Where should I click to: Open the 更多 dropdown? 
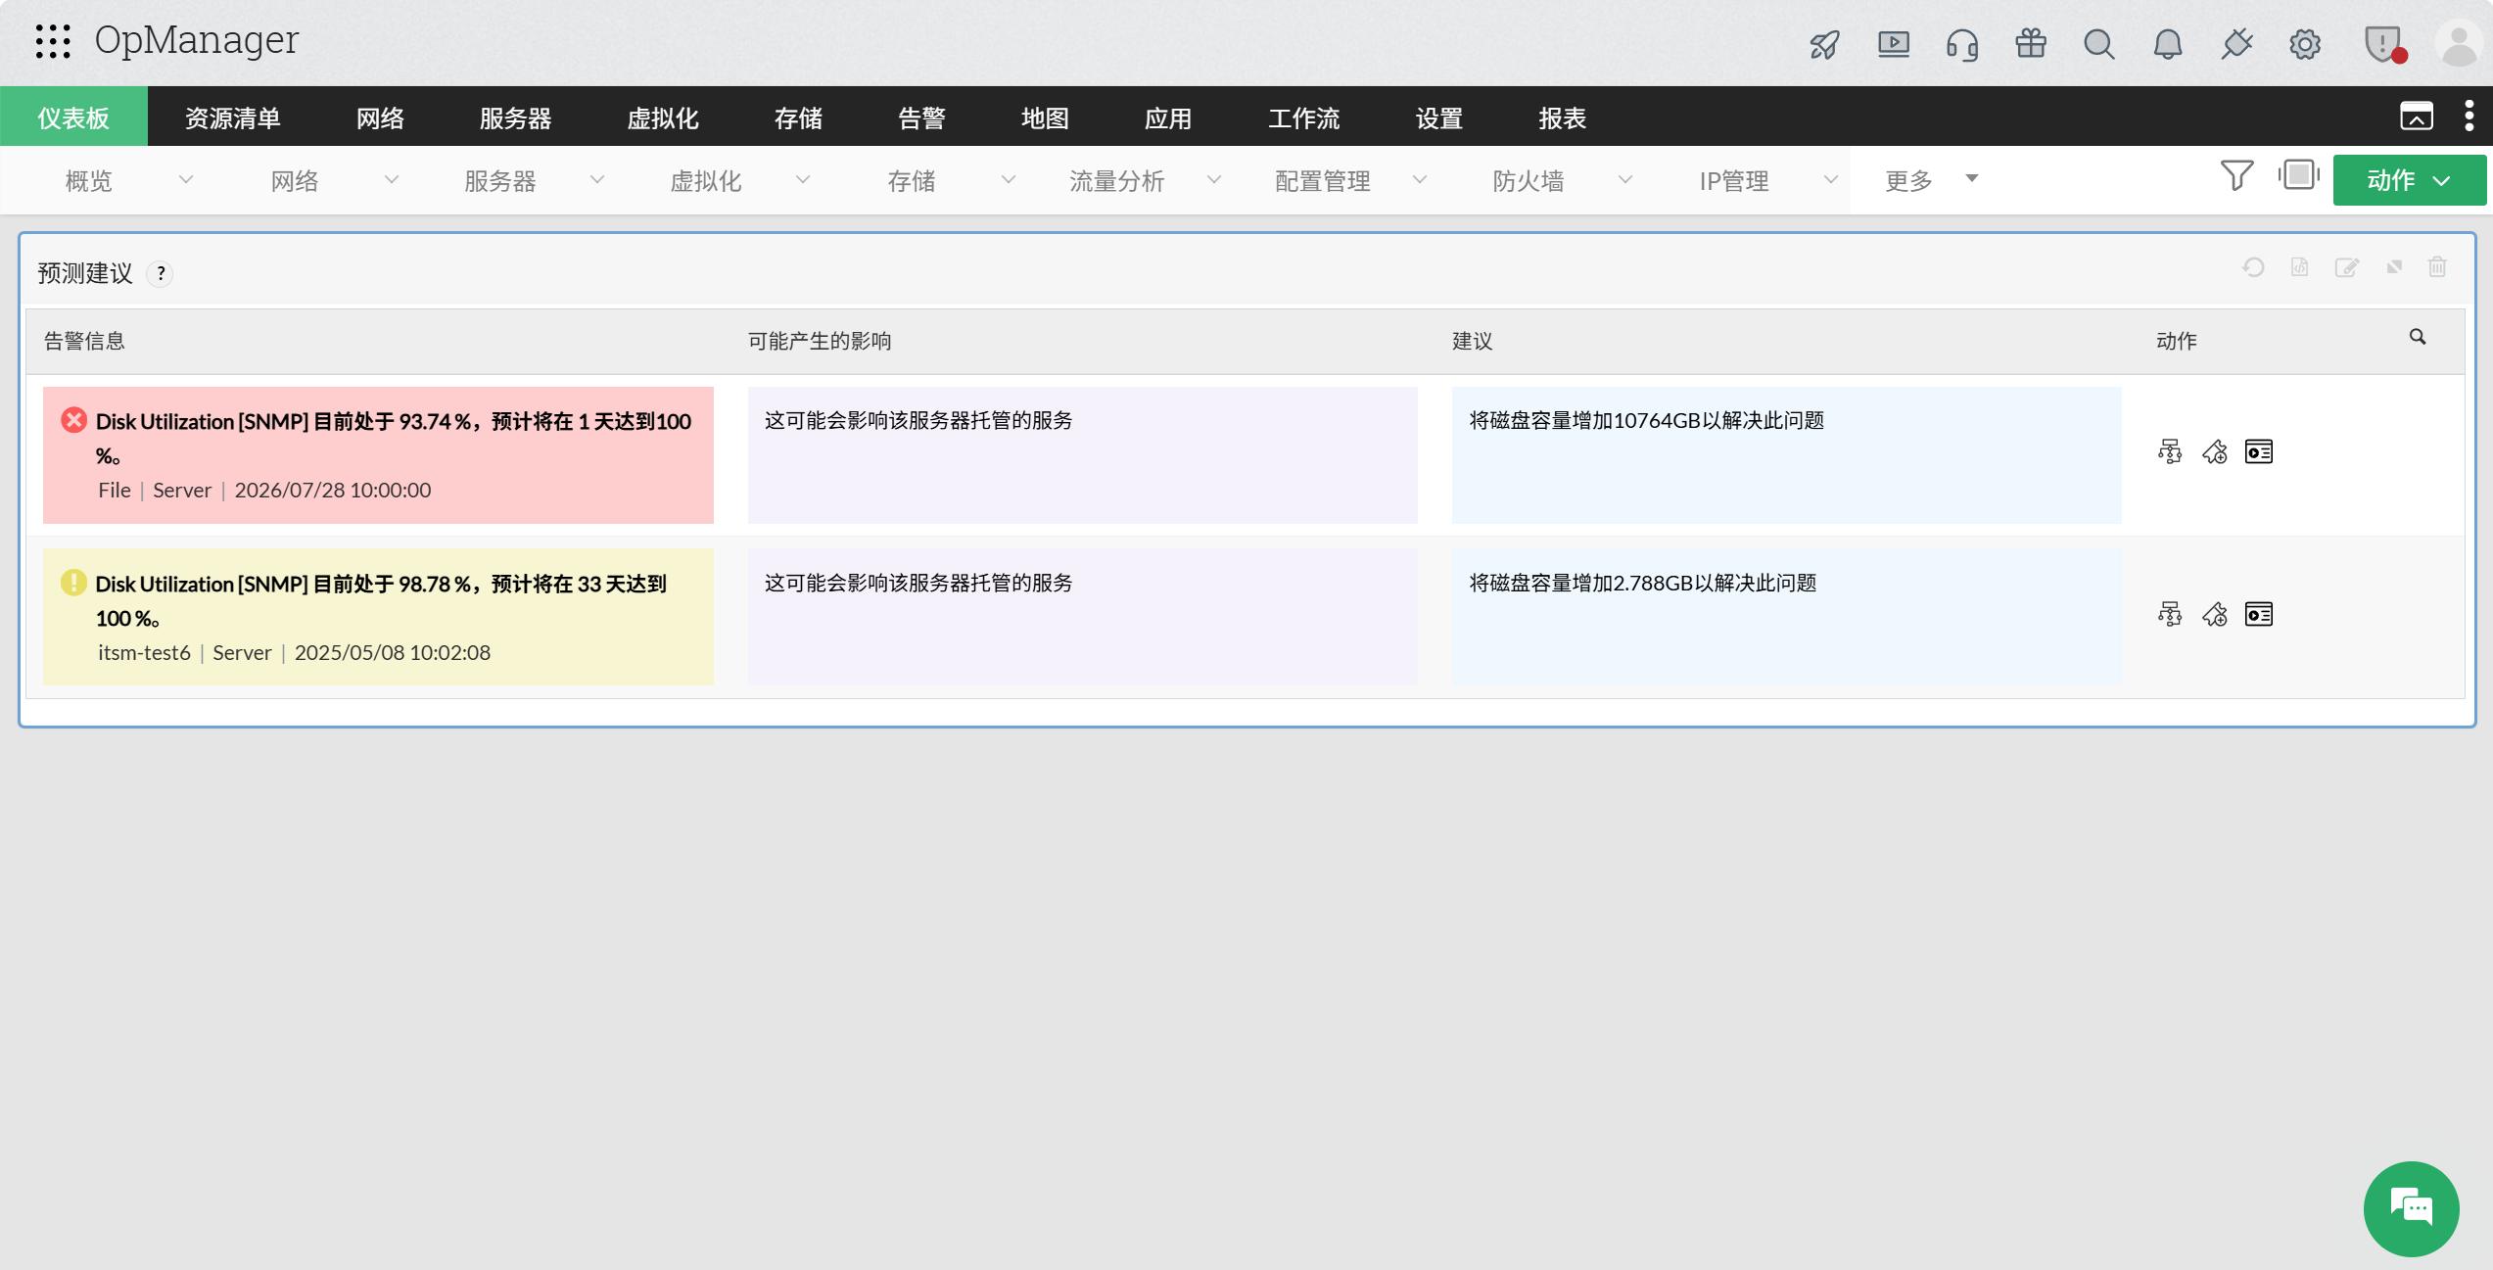click(x=1932, y=180)
